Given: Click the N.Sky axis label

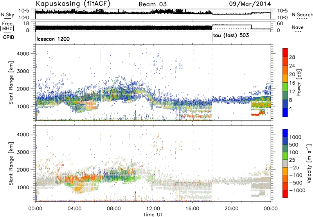Looking at the screenshot, I should coord(7,15).
